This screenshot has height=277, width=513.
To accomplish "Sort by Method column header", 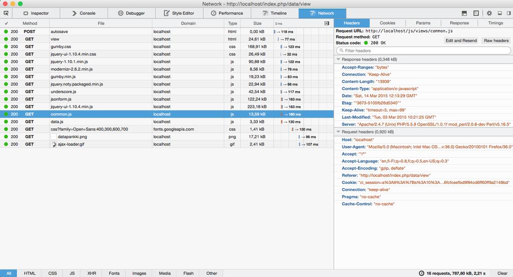I will point(30,23).
